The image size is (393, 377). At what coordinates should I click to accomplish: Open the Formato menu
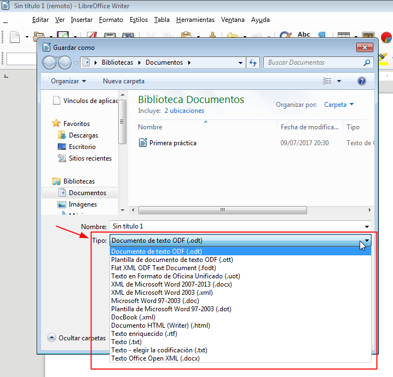(111, 20)
